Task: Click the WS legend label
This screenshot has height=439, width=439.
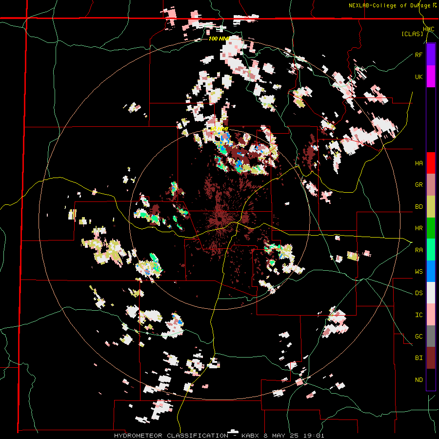Action: tap(419, 272)
